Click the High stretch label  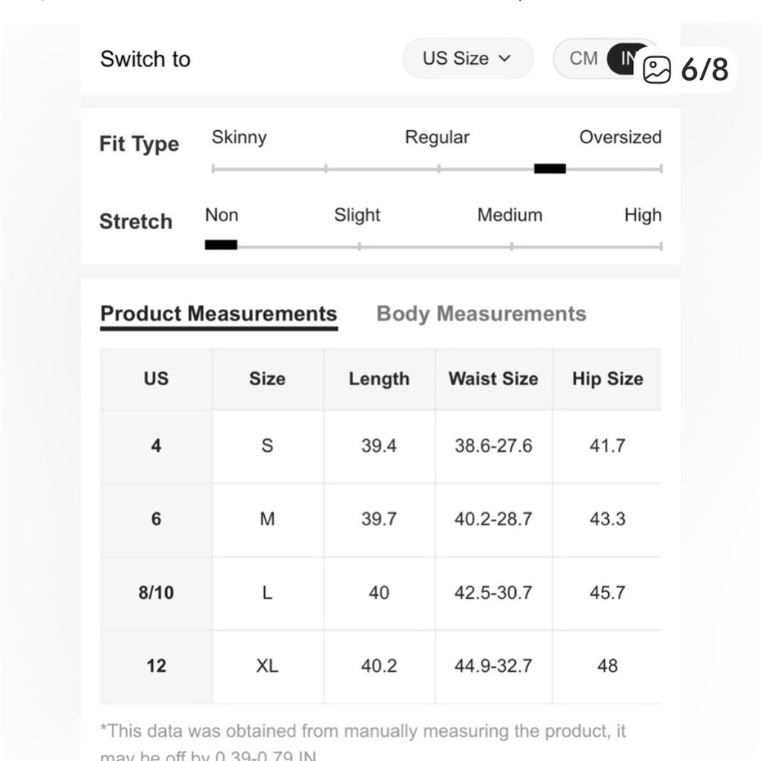(643, 215)
